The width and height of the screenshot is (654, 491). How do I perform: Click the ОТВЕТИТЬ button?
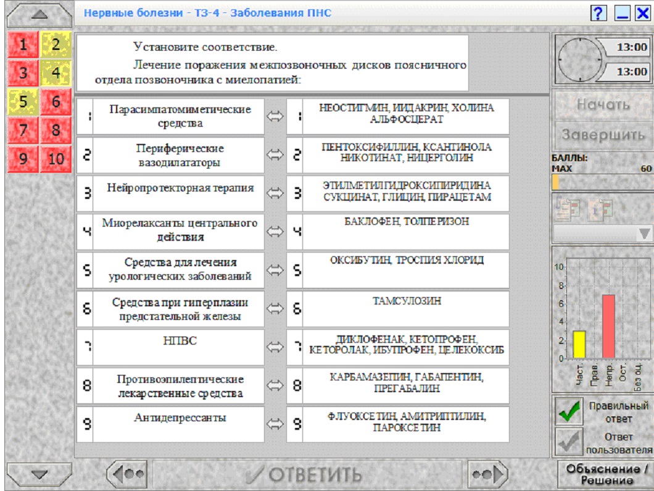click(x=307, y=474)
